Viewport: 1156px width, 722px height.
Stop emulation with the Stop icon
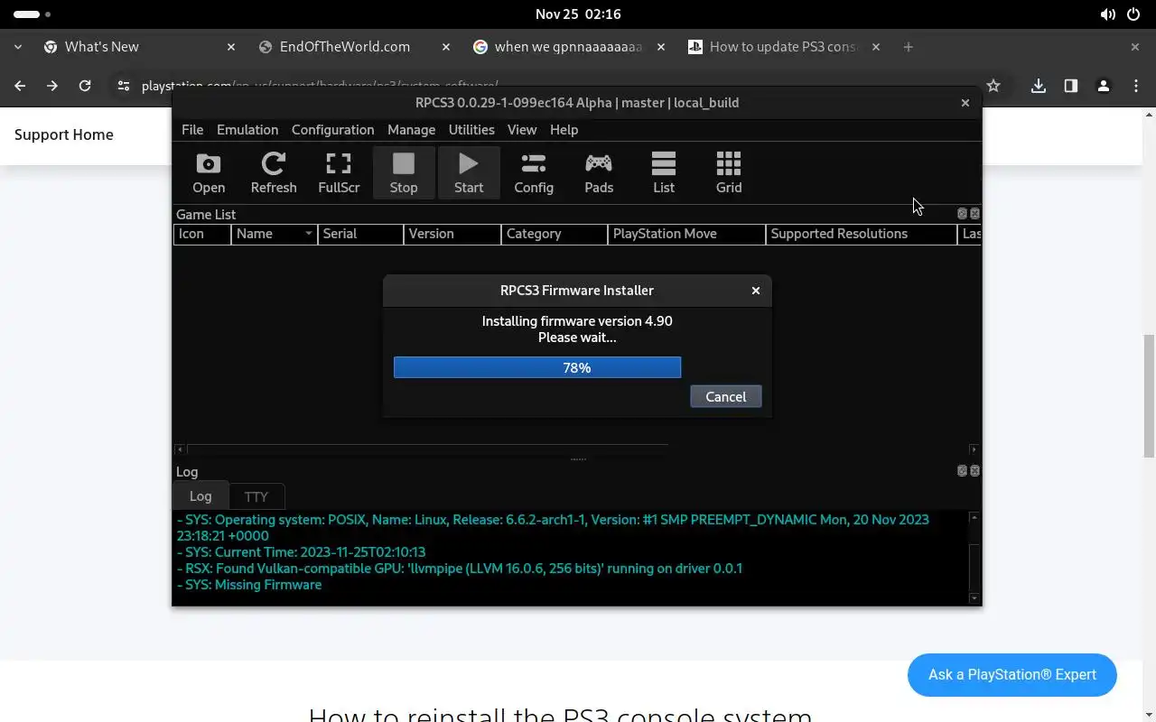[x=404, y=173]
